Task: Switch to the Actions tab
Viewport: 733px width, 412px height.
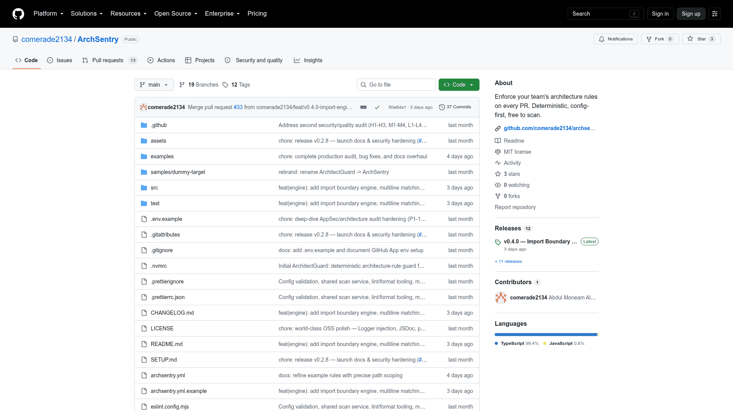Action: [x=161, y=60]
